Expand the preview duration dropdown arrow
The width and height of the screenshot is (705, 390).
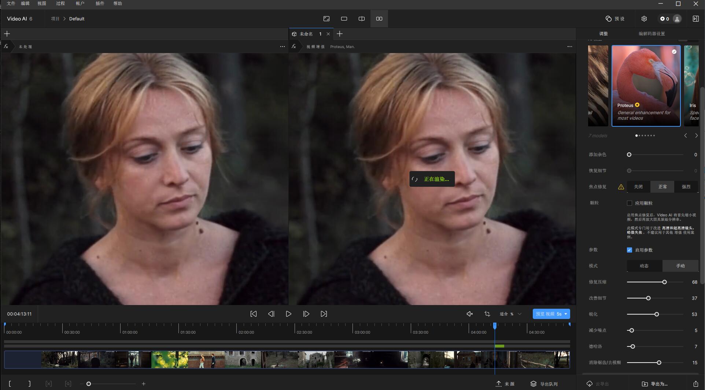pos(566,314)
